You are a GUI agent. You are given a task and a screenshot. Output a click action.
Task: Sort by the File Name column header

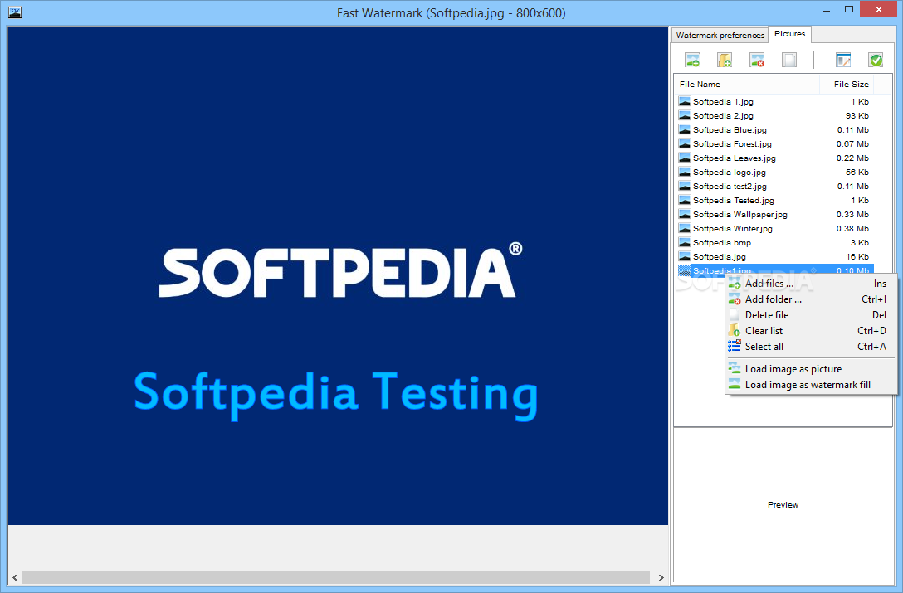click(x=747, y=84)
